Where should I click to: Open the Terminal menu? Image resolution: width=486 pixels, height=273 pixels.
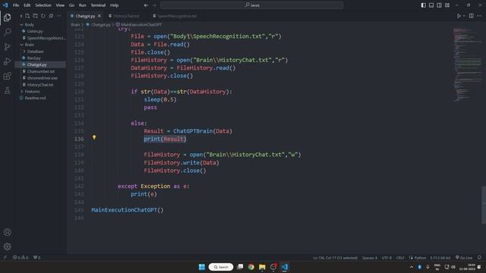98,5
